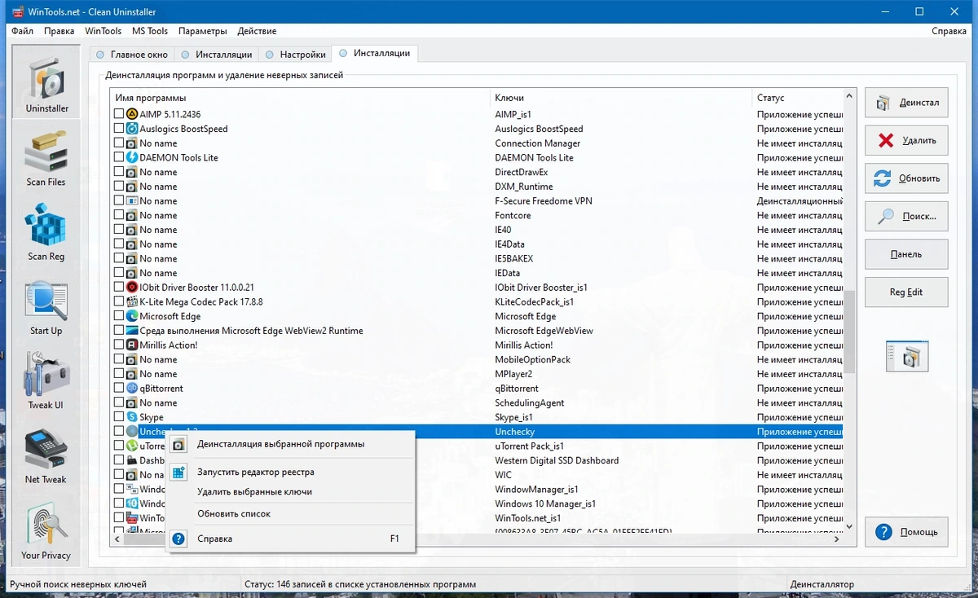Click the panel preview thumbnail icon
This screenshot has width=978, height=598.
[x=906, y=357]
